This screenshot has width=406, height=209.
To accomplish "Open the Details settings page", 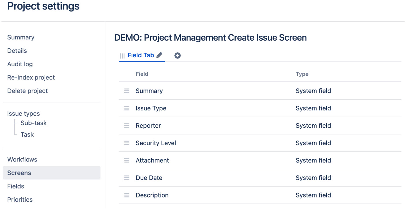I will pos(17,51).
